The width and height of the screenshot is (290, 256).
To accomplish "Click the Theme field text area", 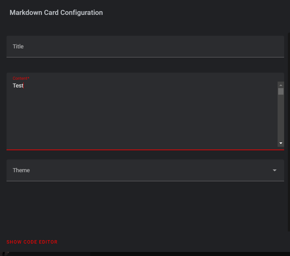I will [x=124, y=170].
